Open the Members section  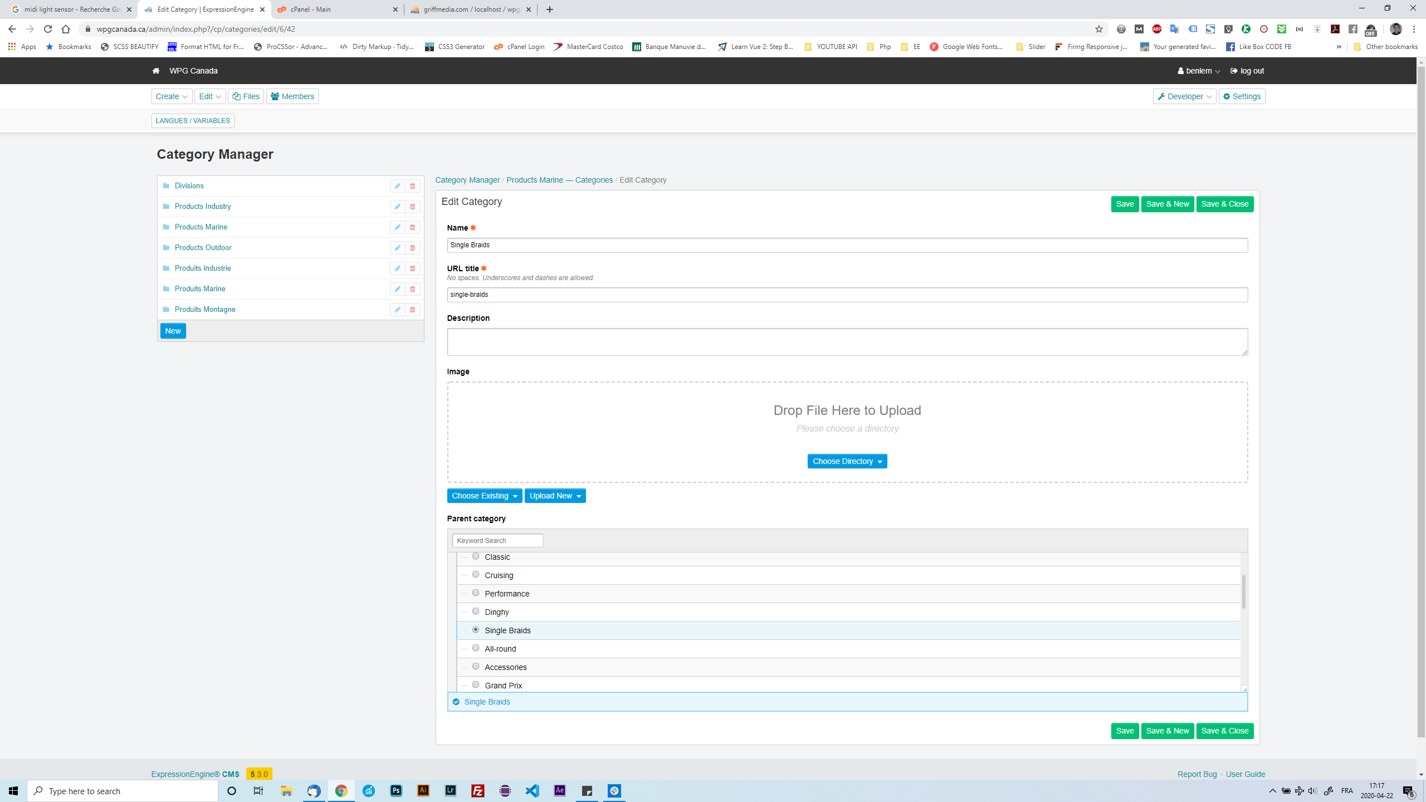(292, 96)
